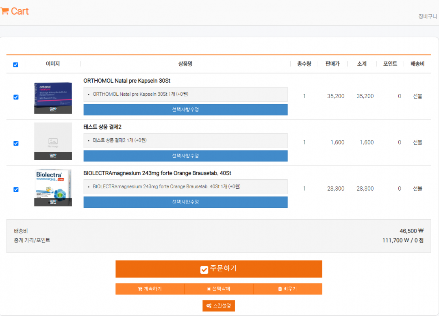Screen dimensions: 439x316
Task: Click the Cart shopping cart icon
Action: click(5, 11)
